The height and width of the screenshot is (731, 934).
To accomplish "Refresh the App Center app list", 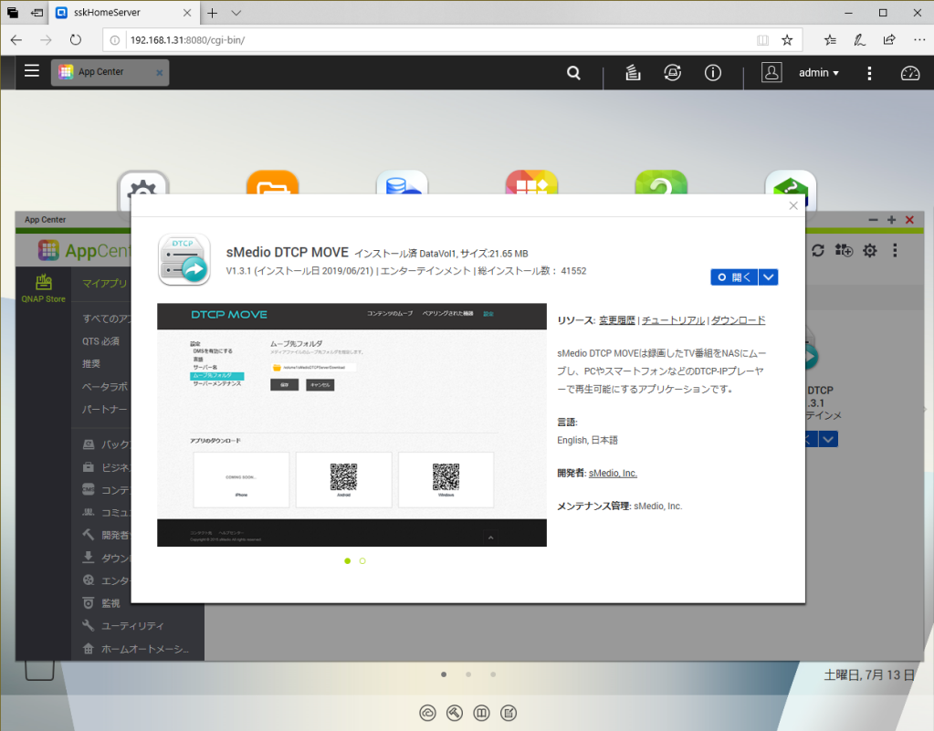I will click(x=818, y=250).
